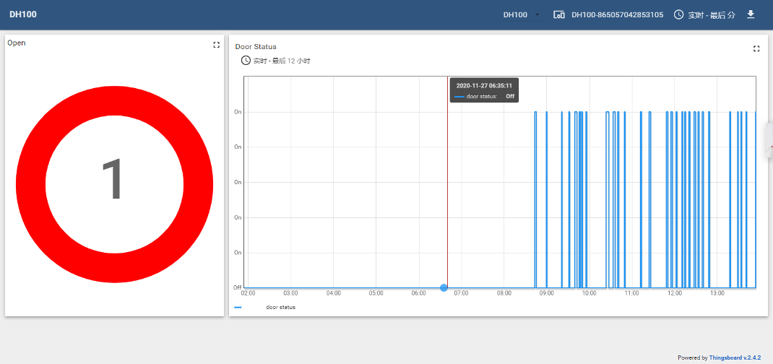
Task: Expand the Door Status widget to fullscreen
Action: [756, 48]
